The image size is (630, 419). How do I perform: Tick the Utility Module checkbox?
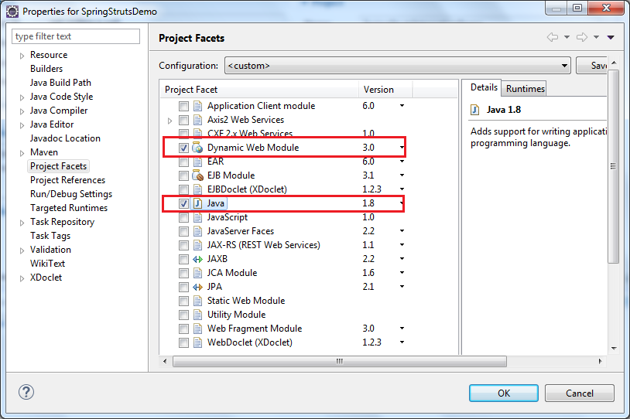[x=183, y=315]
